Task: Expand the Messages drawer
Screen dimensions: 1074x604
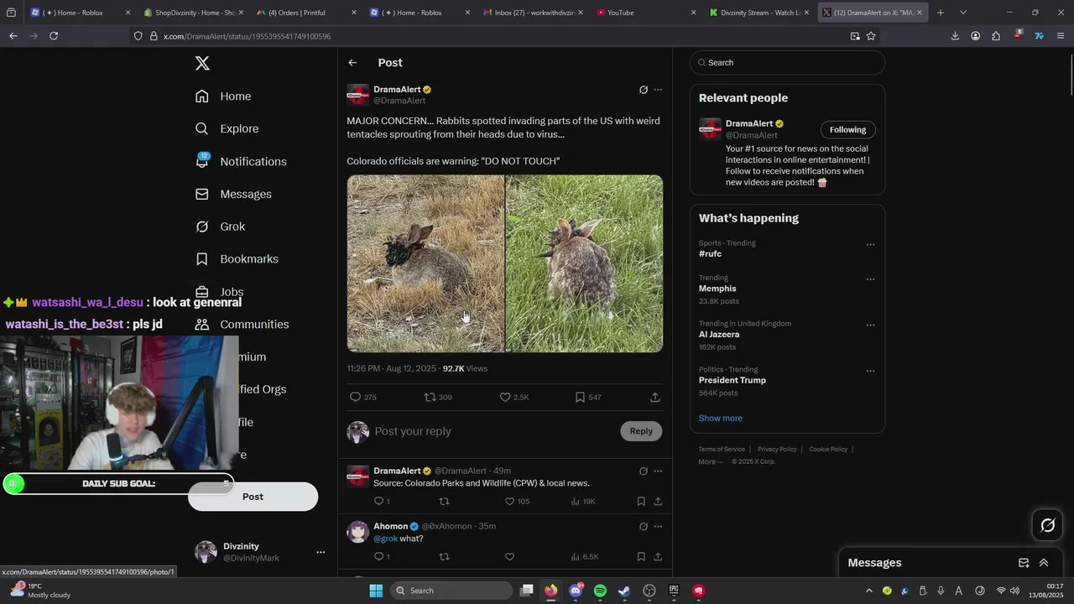Action: click(x=1044, y=563)
